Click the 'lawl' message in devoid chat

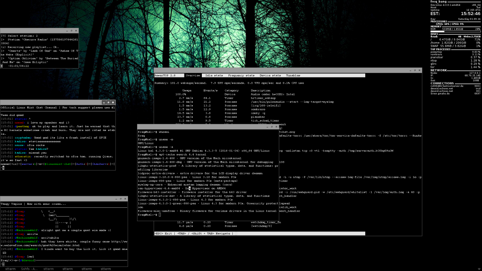click(x=31, y=257)
